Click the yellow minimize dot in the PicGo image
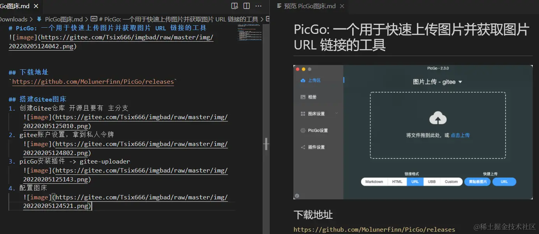Image resolution: width=539 pixels, height=234 pixels. 304,69
